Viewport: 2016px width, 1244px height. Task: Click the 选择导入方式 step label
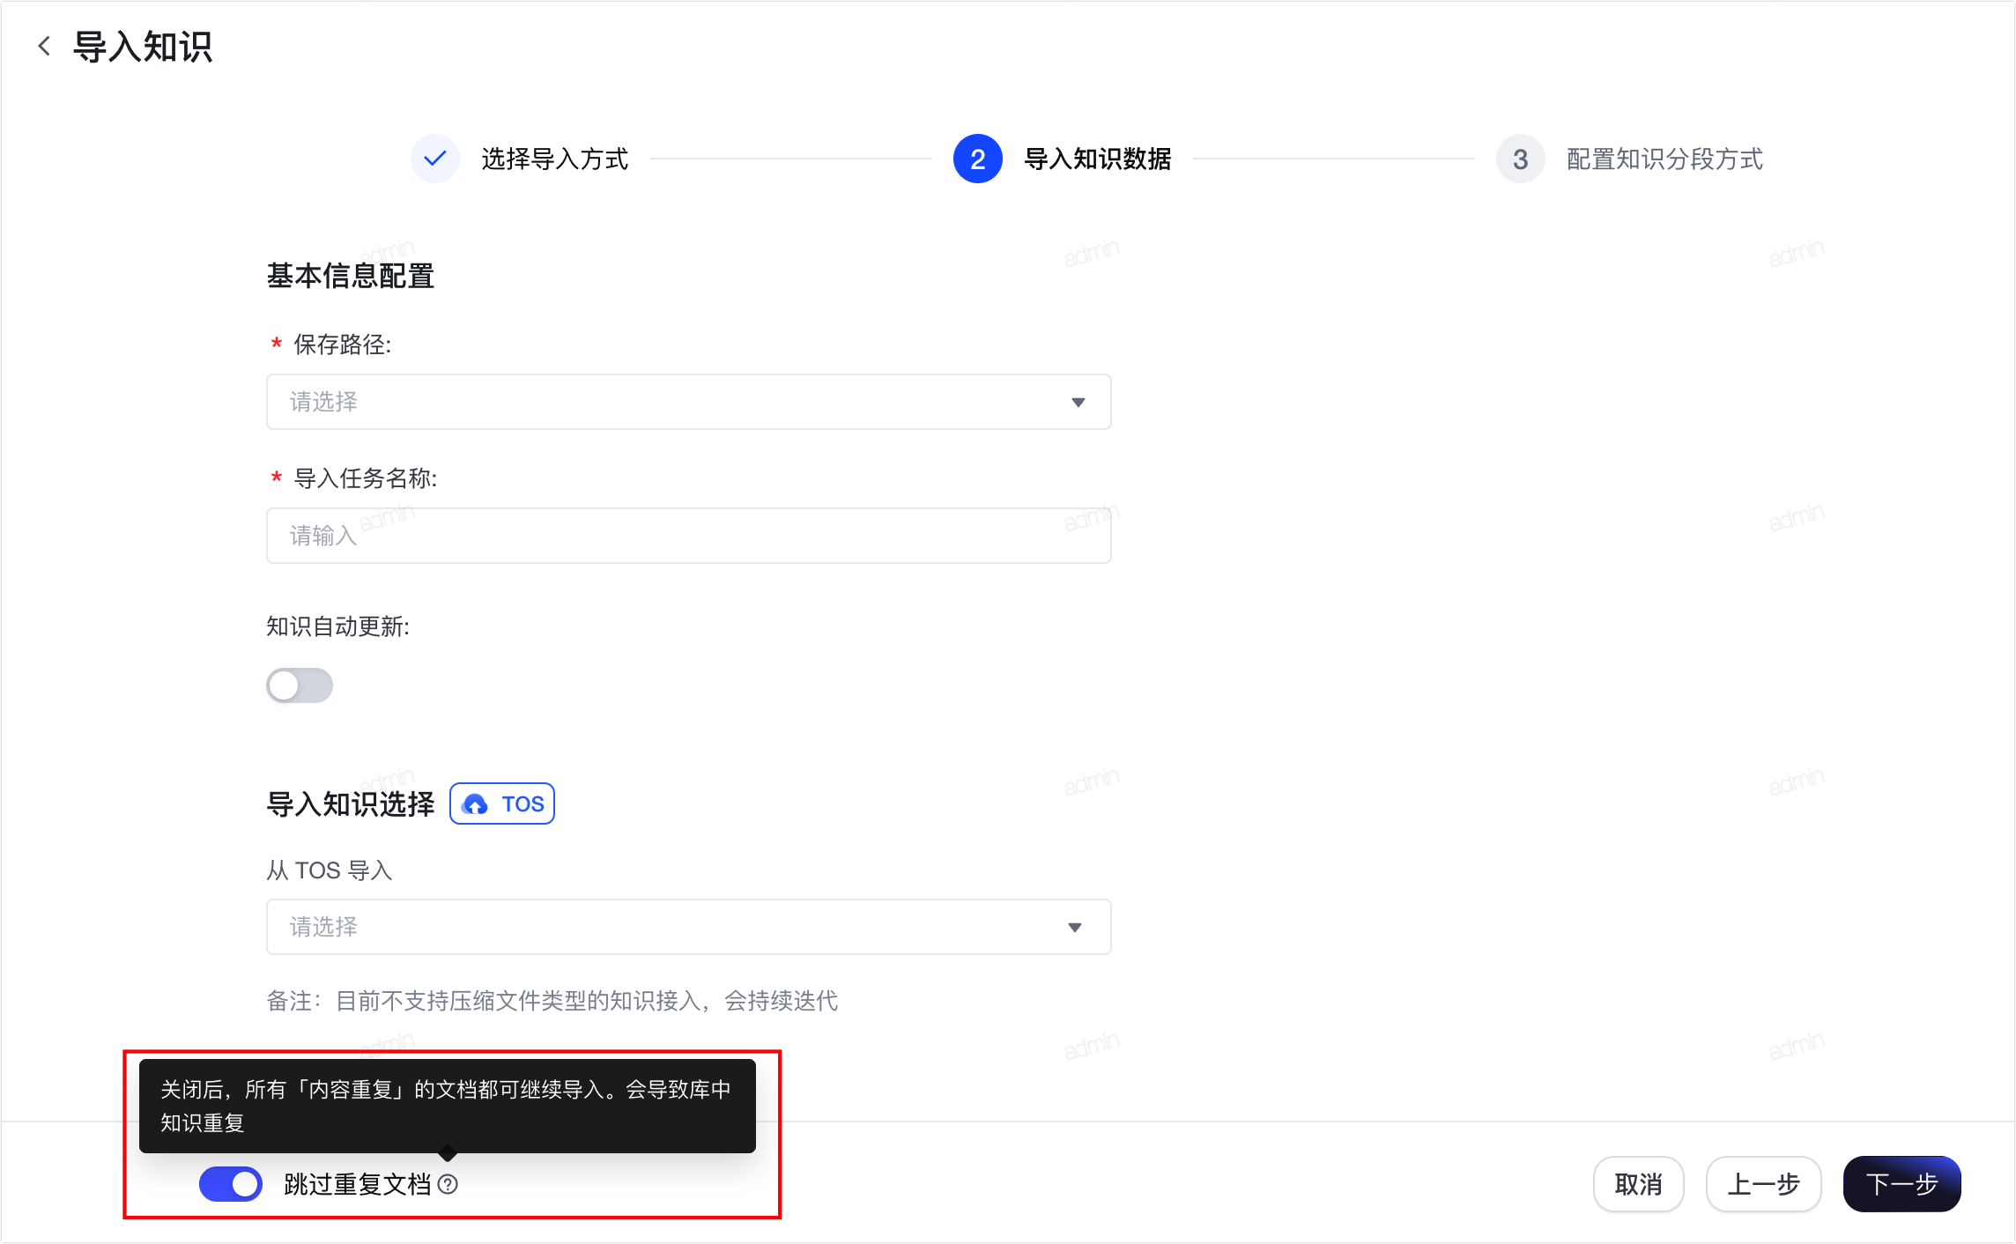coord(555,159)
